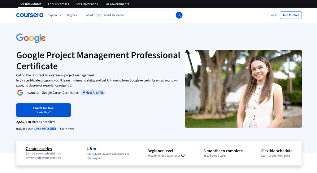The image size is (317, 173).
Task: Open the For Businesses tab
Action: 59,4
